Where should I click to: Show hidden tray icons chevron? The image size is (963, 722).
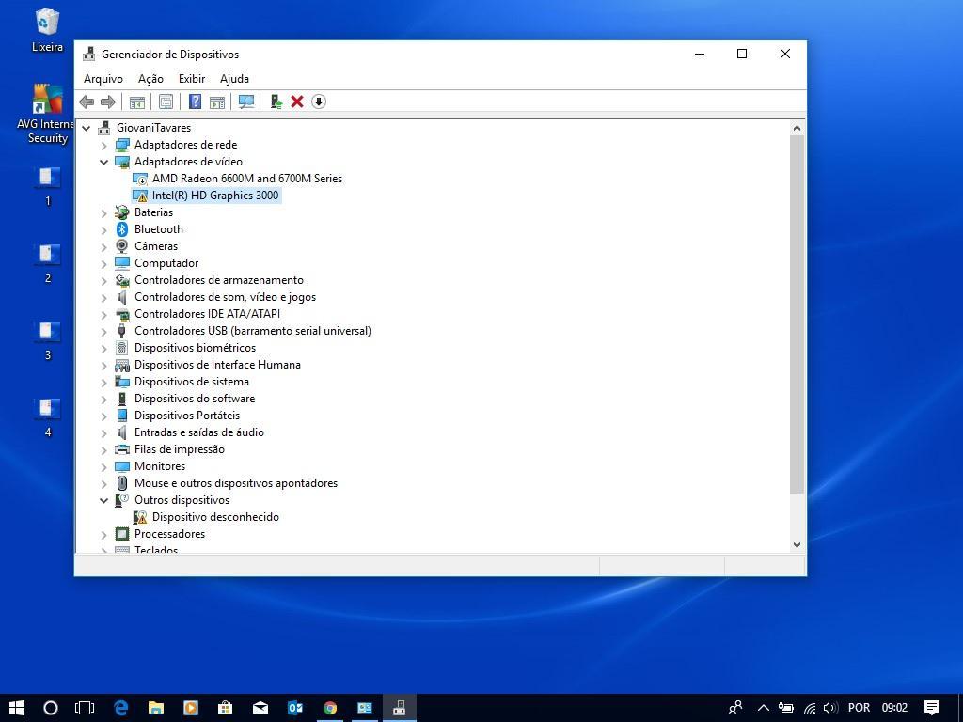(x=764, y=708)
